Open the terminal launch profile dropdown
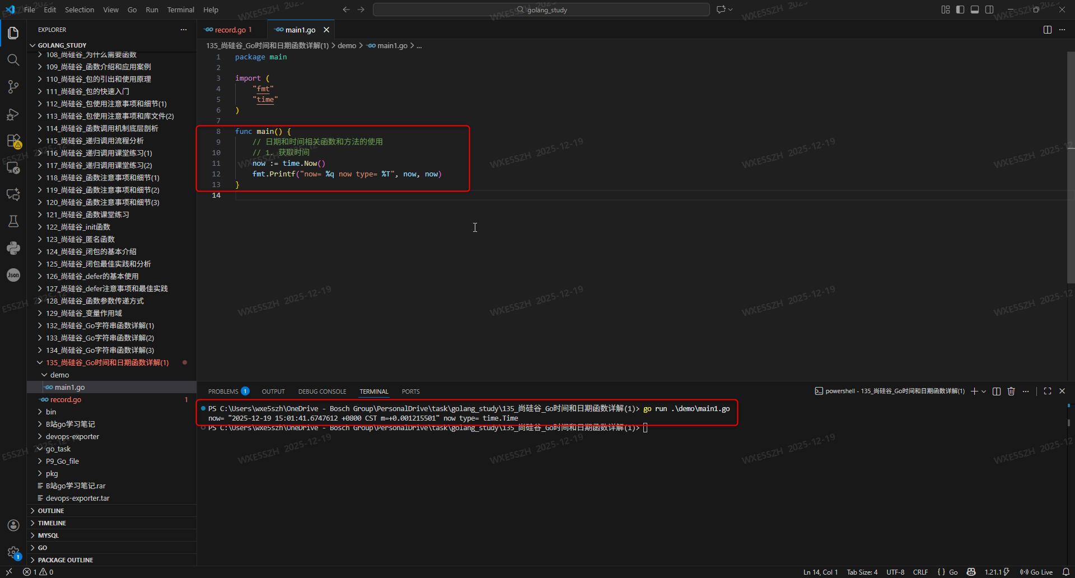This screenshot has height=578, width=1075. 984,391
